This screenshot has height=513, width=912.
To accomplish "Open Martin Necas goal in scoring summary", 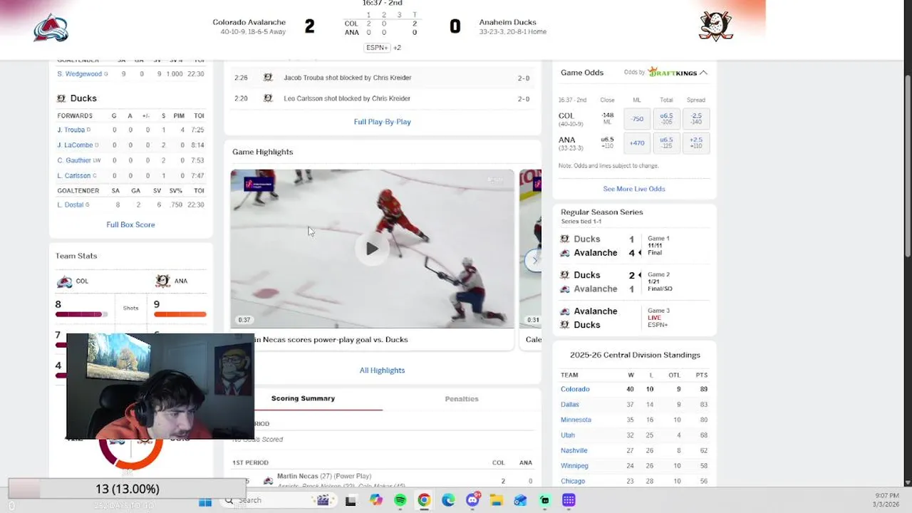I will click(324, 476).
